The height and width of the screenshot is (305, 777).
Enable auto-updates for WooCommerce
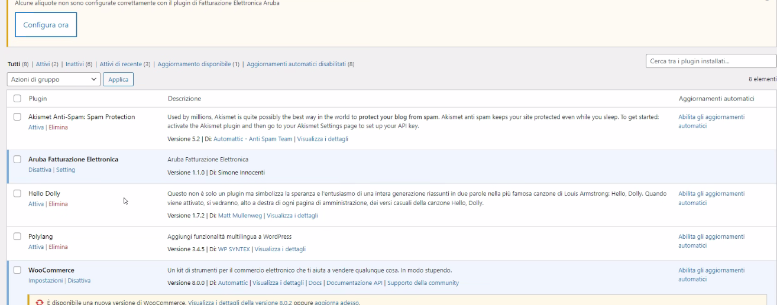point(711,275)
